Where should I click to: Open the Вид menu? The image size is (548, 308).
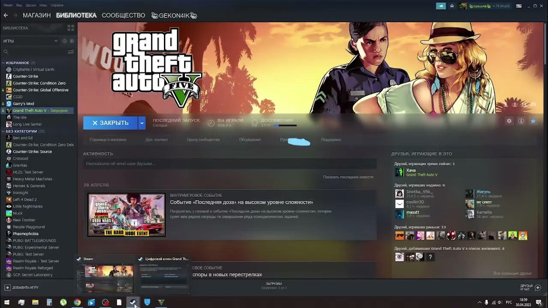[x=19, y=5]
